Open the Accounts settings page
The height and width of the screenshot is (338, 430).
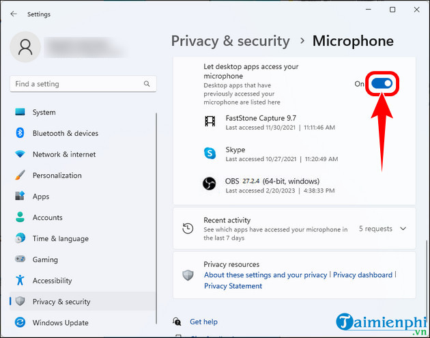47,218
